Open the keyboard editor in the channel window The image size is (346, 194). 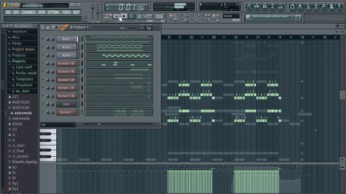[149, 27]
